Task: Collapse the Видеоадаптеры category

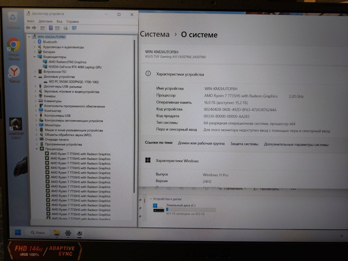Action: pos(35,57)
